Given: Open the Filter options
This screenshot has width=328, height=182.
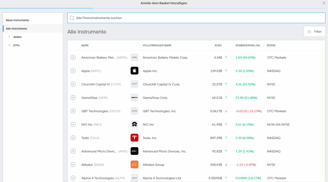Looking at the screenshot, I should click(x=314, y=32).
